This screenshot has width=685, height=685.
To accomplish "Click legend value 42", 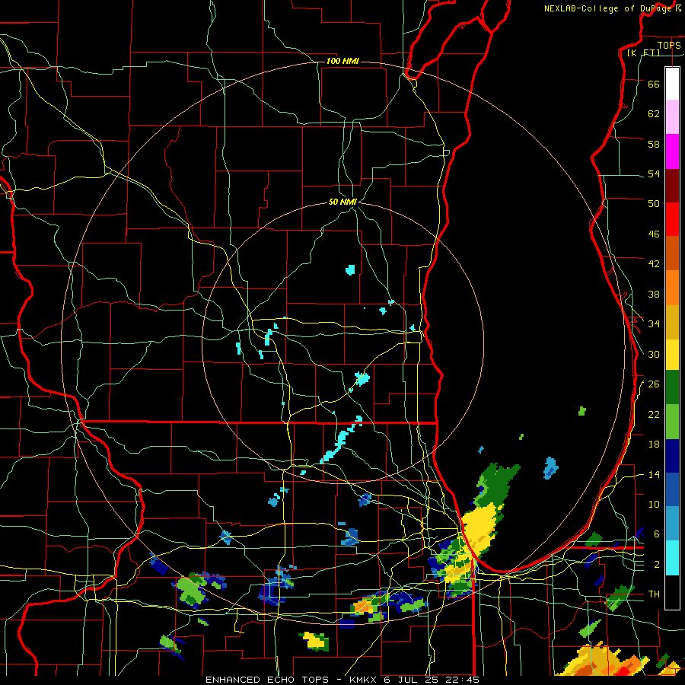I will pos(654,264).
